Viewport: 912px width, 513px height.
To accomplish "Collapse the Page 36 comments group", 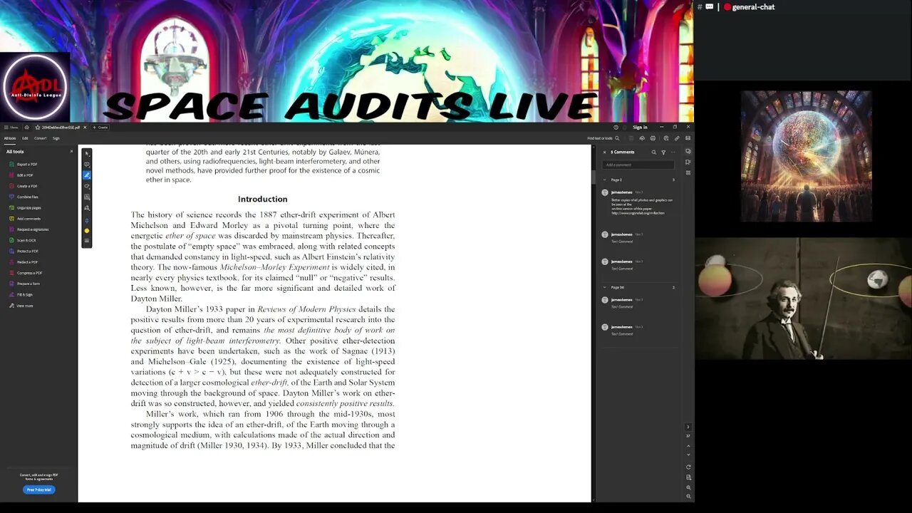I will click(x=605, y=287).
